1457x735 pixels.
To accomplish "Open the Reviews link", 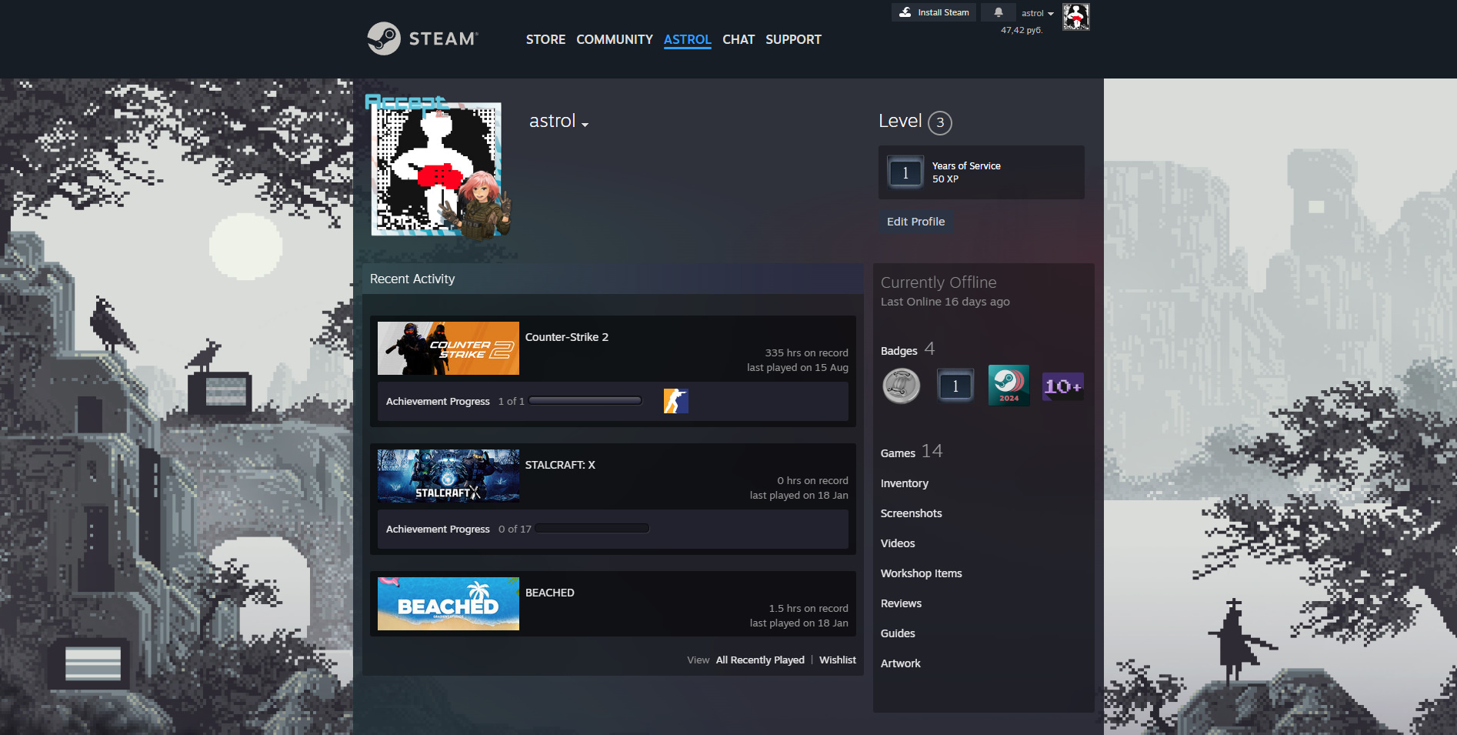I will coord(901,603).
